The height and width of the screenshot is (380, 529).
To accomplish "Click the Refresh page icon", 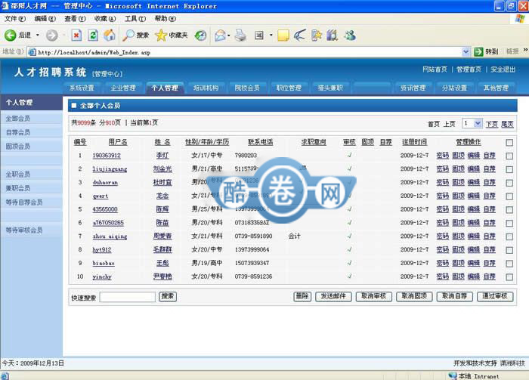I will point(93,35).
